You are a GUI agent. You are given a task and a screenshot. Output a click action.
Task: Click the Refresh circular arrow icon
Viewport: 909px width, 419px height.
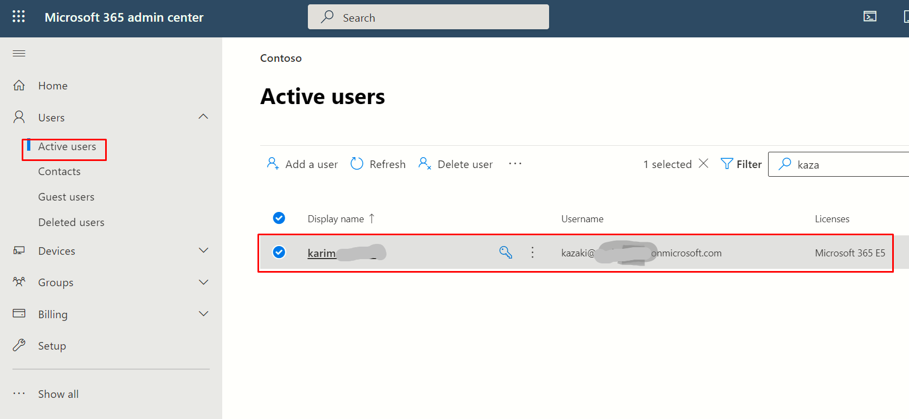point(357,163)
